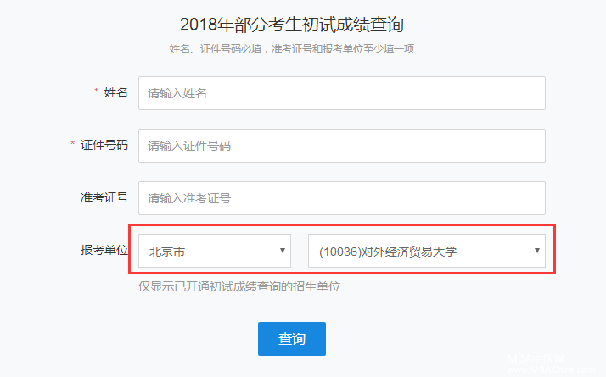Click the 准考证号 exam ticket number field
This screenshot has height=377, width=606.
tap(341, 198)
